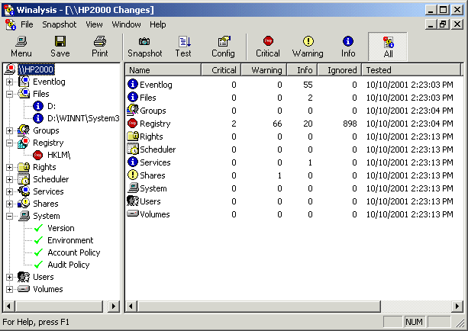The height and width of the screenshot is (331, 468).
Task: Sort by the Name column header
Action: tap(163, 70)
